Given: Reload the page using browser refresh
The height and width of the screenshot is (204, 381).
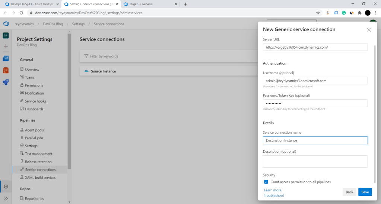Looking at the screenshot, I should click(21, 13).
